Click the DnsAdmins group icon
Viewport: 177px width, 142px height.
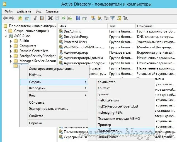[x=61, y=31]
